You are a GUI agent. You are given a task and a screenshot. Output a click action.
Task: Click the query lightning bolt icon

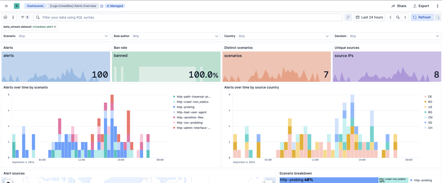point(348,17)
